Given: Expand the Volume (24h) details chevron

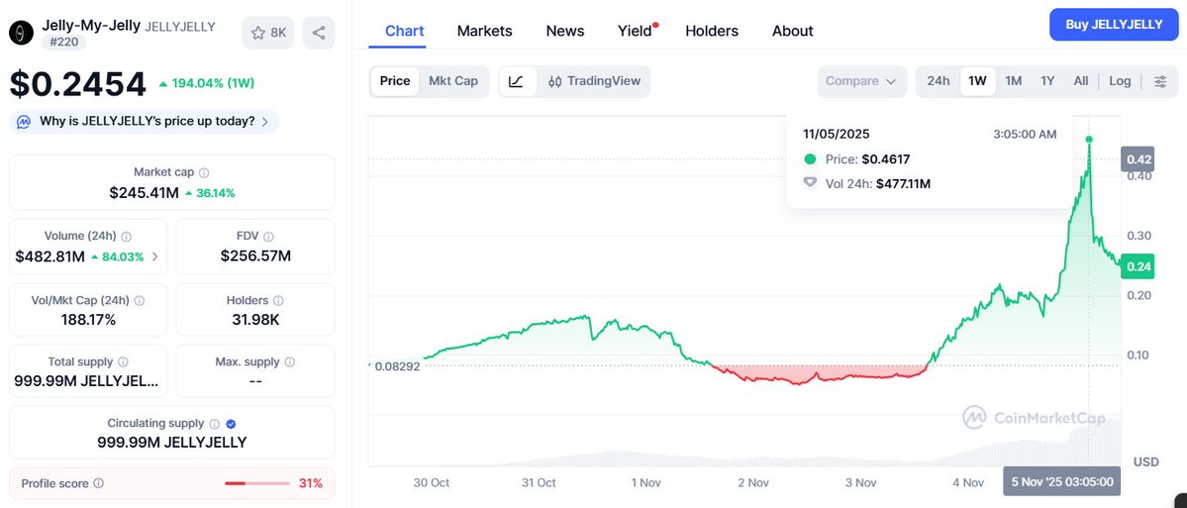Looking at the screenshot, I should [x=154, y=256].
